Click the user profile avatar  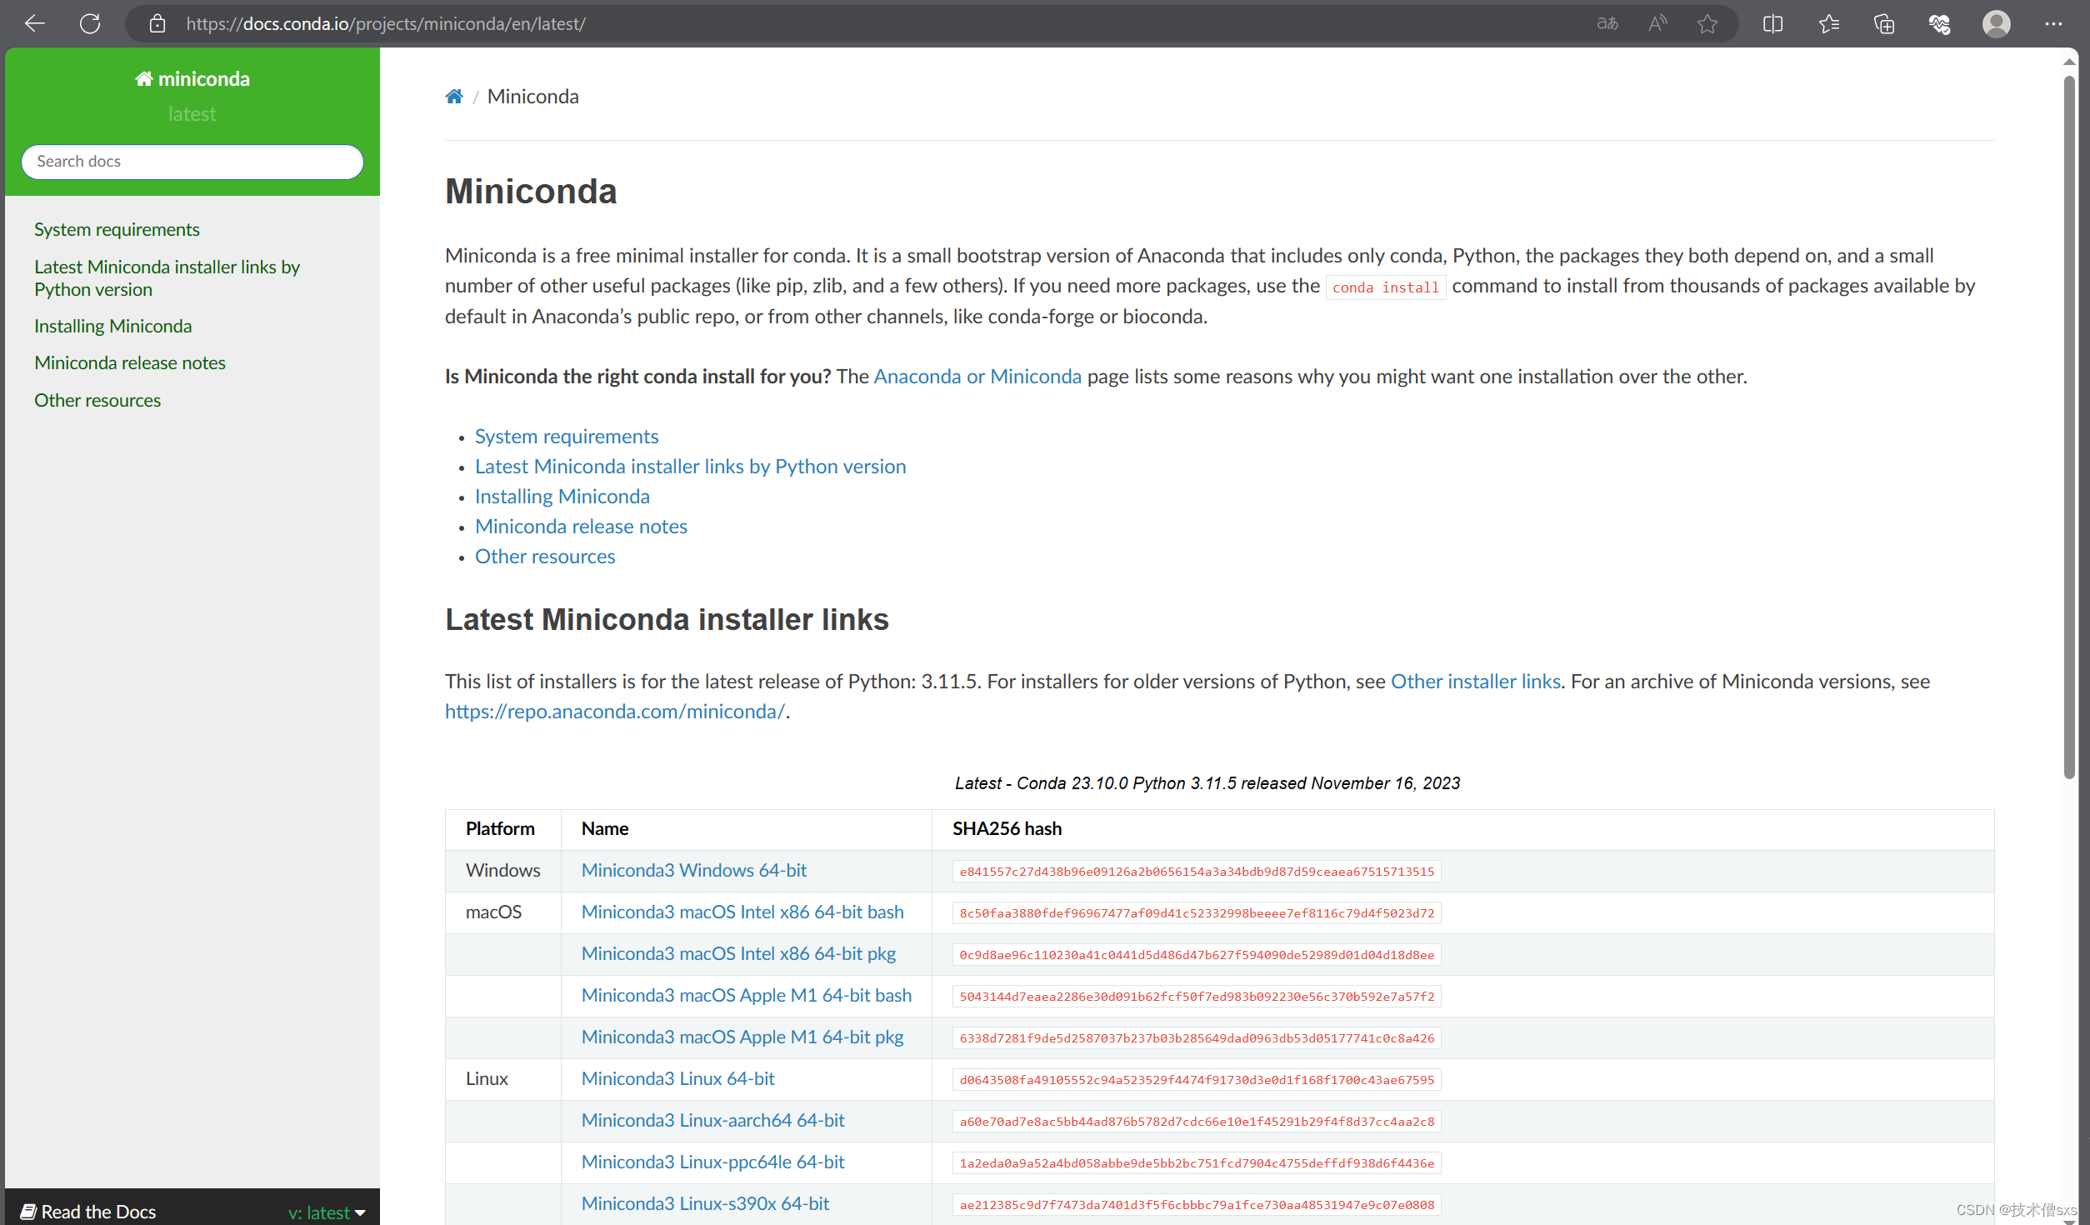(x=1996, y=23)
